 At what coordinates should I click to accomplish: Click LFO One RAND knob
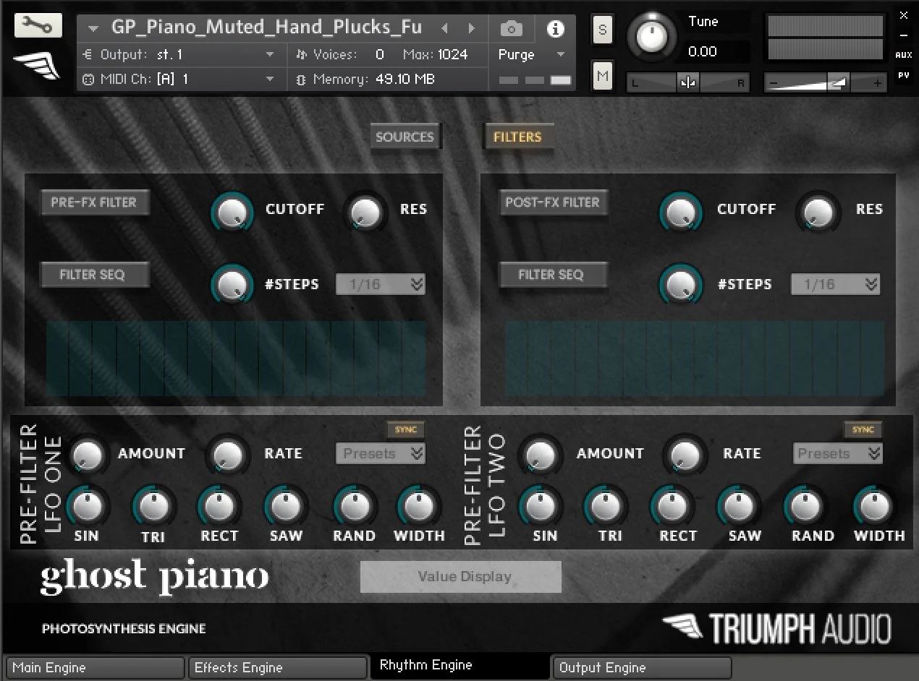355,507
